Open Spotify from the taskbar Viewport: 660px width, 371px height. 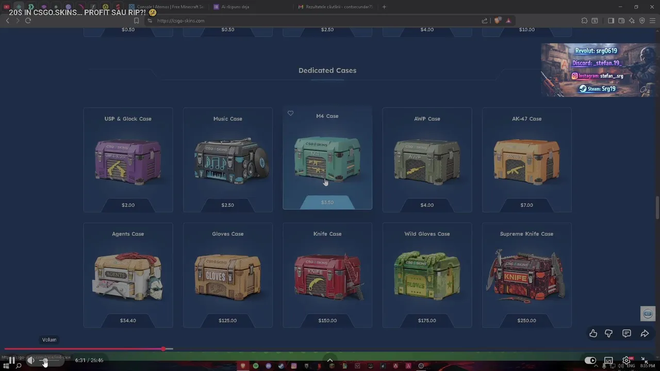click(x=256, y=366)
